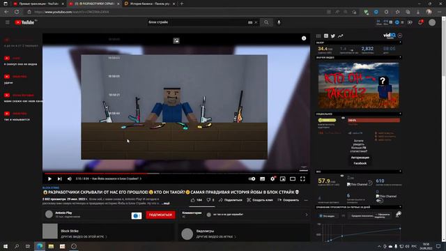This screenshot has height=251, width=446.
Task: Open the YouTube hamburger guide menu
Action: (x=8, y=22)
